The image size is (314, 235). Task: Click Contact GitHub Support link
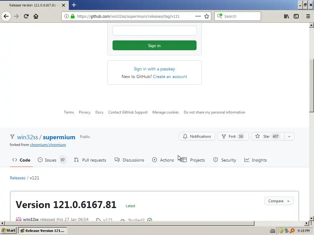point(128,112)
